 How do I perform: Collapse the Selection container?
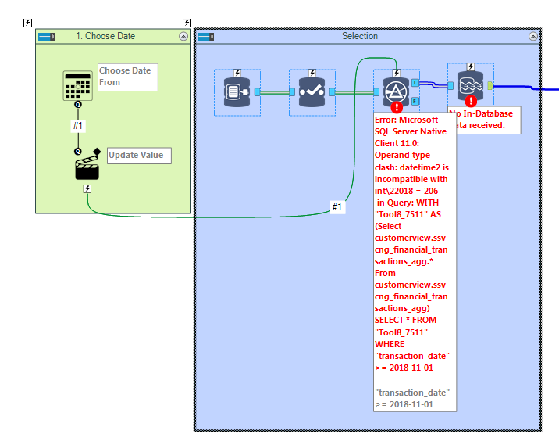click(533, 37)
